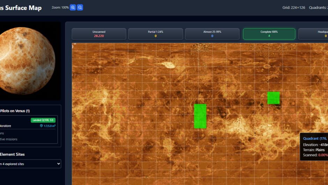The height and width of the screenshot is (185, 328).
Task: Click the active missions text in the pilot card
Action: pyautogui.click(x=9, y=139)
